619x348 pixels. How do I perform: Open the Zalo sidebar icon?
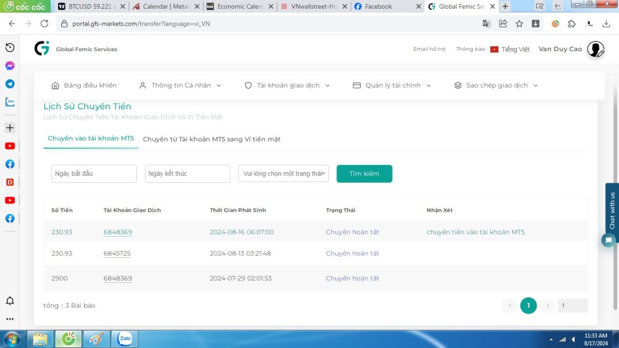click(10, 102)
